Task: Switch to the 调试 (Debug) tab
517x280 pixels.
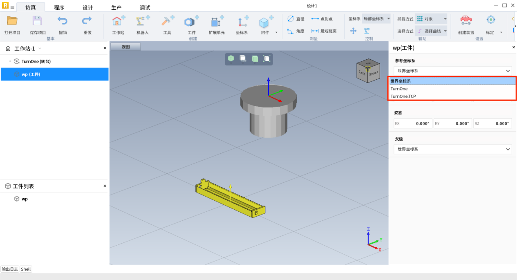Action: pyautogui.click(x=145, y=8)
